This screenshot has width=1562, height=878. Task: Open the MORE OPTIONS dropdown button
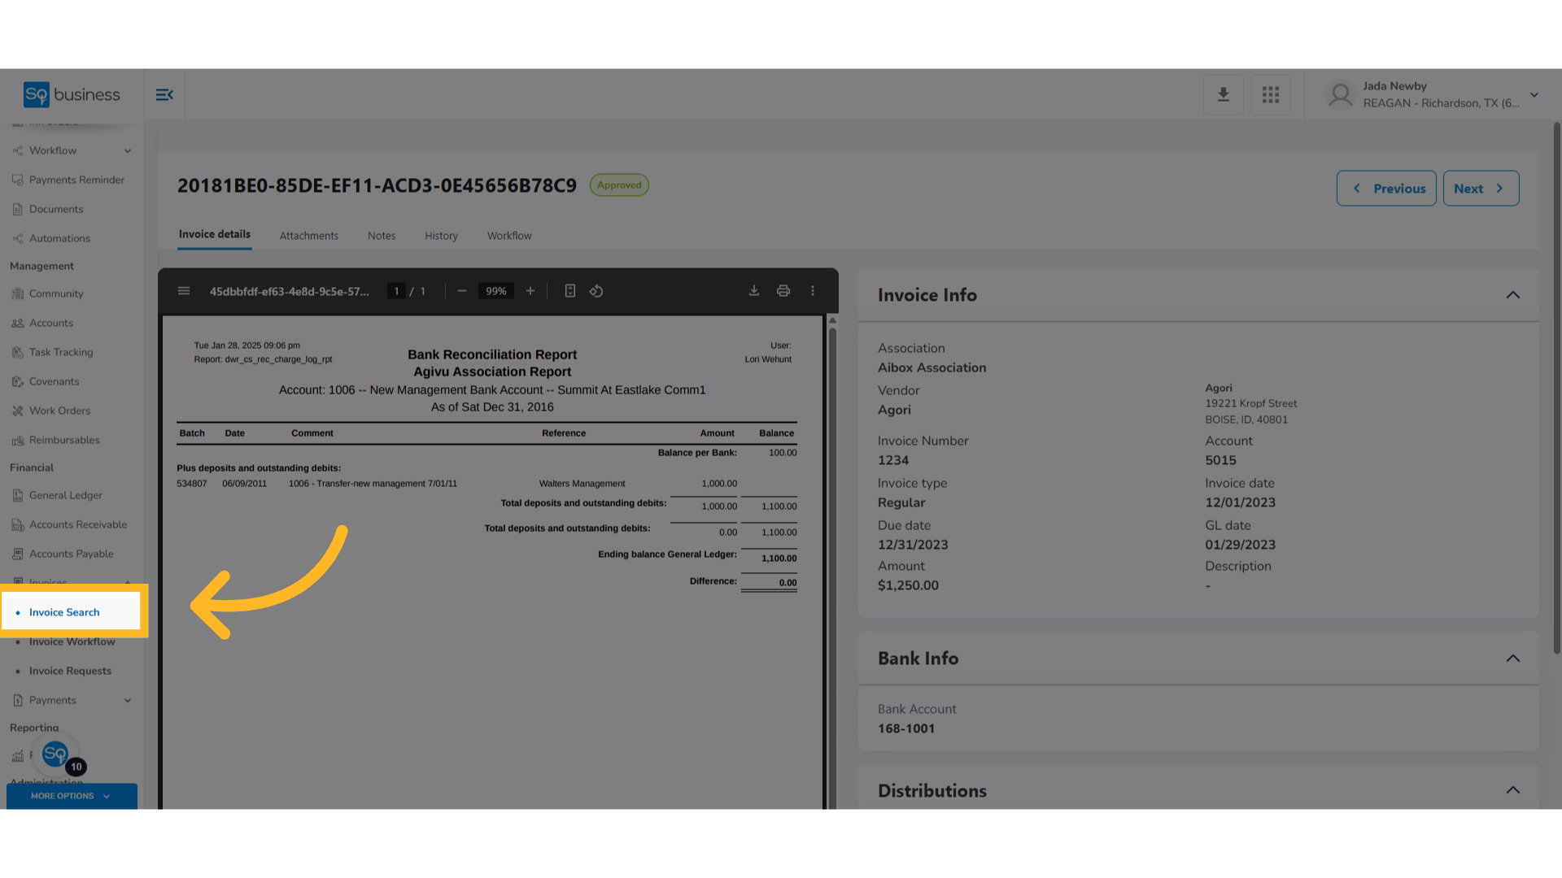72,796
